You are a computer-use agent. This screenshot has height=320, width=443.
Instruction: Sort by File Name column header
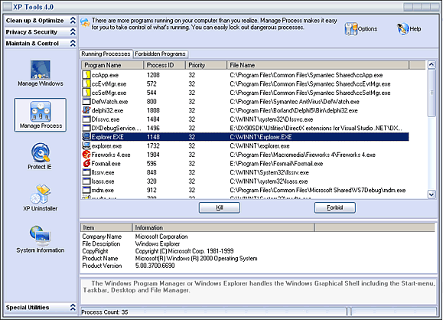[318, 65]
